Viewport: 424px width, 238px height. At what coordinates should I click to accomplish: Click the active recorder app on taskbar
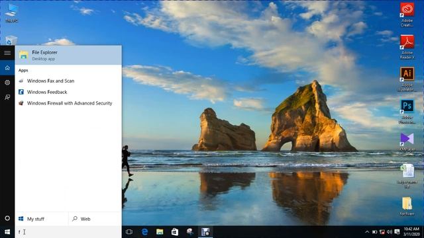coord(205,232)
